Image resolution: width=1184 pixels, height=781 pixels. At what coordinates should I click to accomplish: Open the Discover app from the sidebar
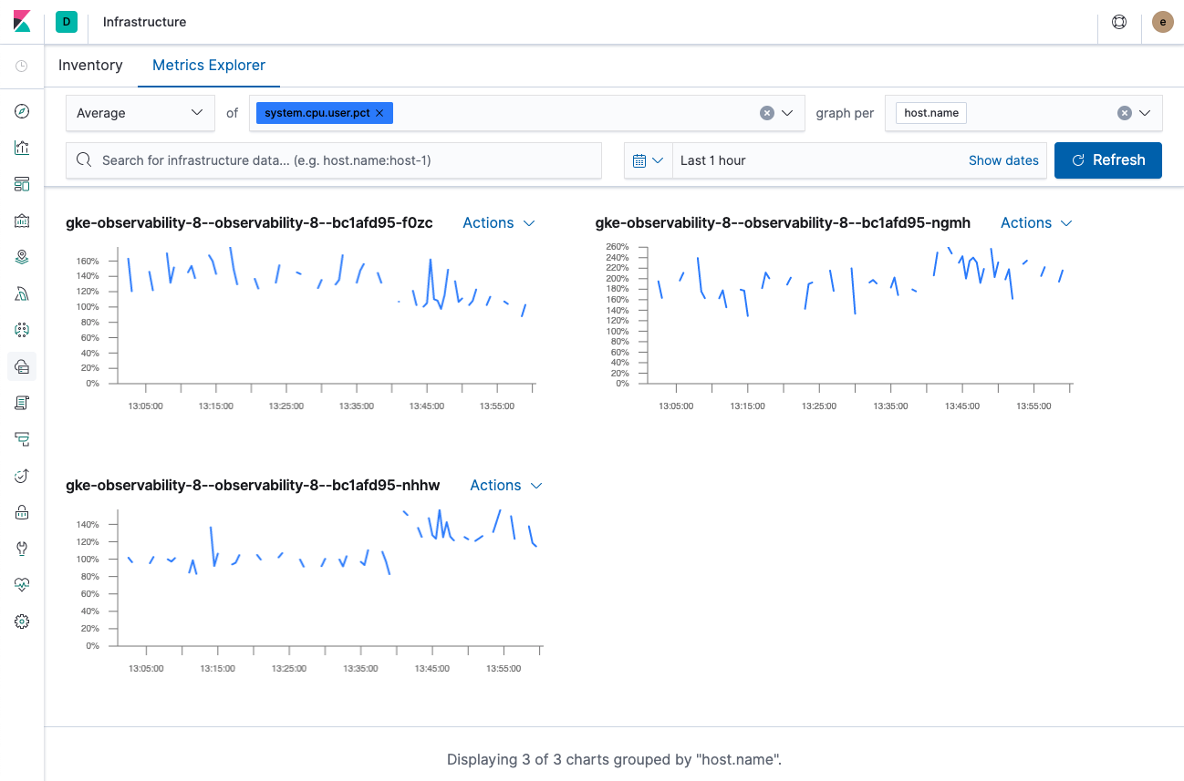click(22, 111)
